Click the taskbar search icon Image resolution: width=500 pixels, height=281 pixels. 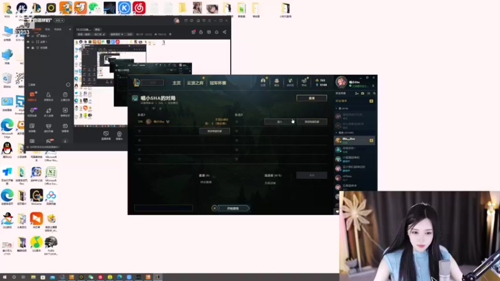[x=14, y=277]
